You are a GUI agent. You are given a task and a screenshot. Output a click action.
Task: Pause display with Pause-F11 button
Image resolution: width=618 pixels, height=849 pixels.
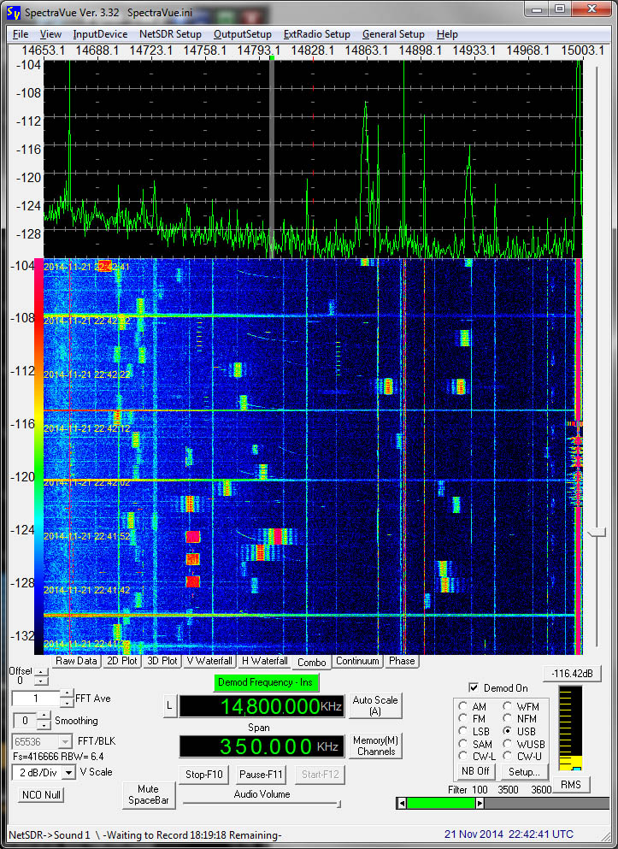[261, 775]
